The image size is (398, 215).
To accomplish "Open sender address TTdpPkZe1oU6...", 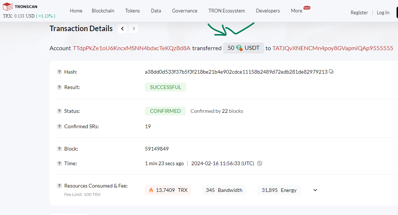I will coord(131,48).
